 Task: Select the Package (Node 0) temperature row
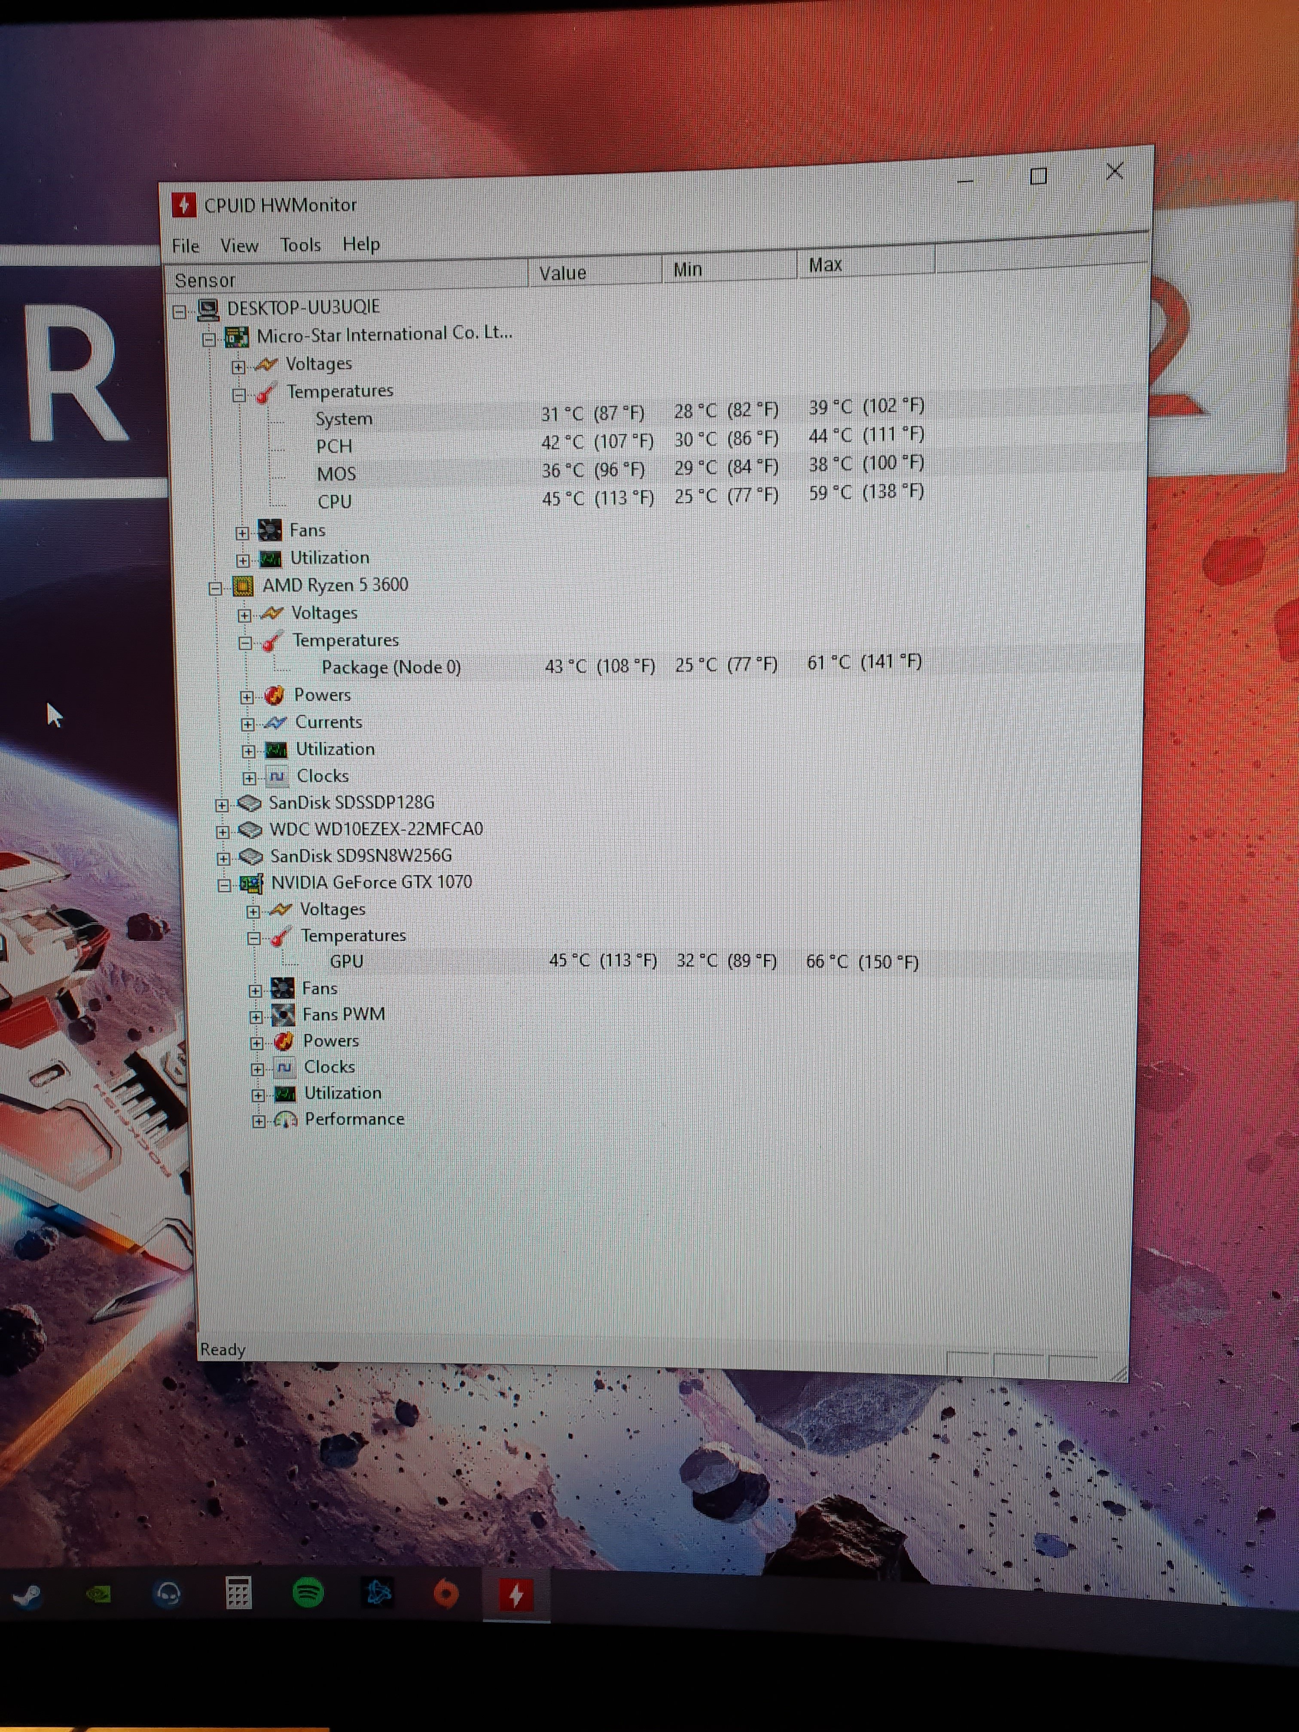[x=391, y=667]
